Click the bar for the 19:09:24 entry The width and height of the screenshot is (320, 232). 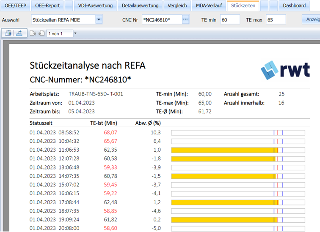click(x=238, y=220)
